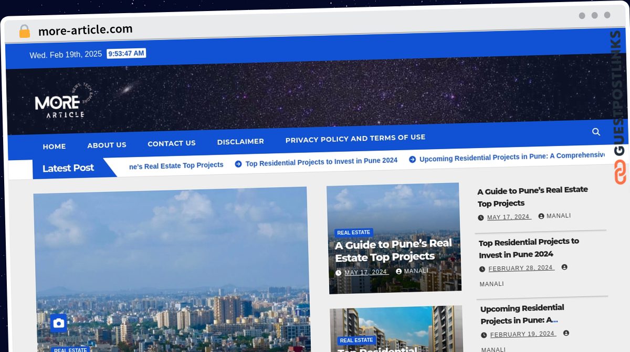This screenshot has height=352, width=630.
Task: Click MANALI under FEBRUARY 28, 2024
Action: pos(491,284)
